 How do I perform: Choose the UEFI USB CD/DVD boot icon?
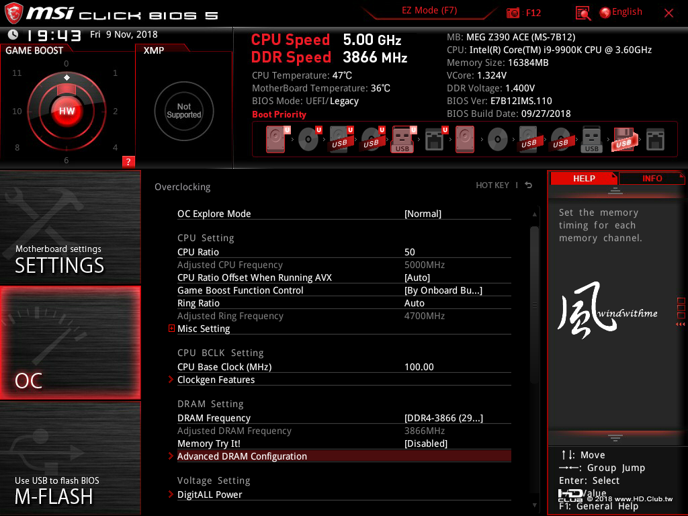point(372,140)
